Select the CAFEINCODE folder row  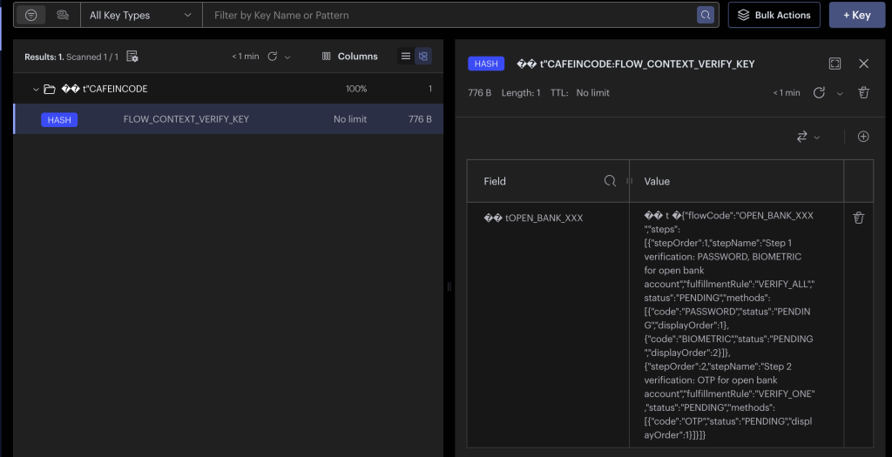click(228, 89)
